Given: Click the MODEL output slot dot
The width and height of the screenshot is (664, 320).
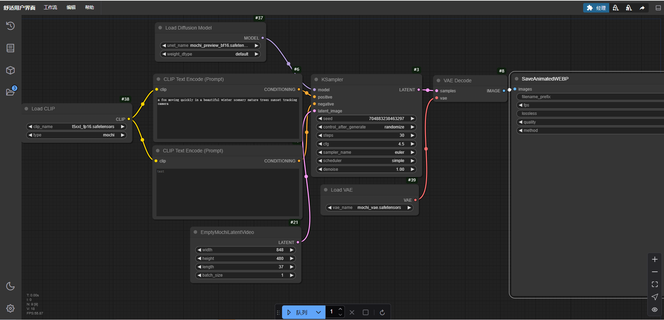Looking at the screenshot, I should point(263,38).
